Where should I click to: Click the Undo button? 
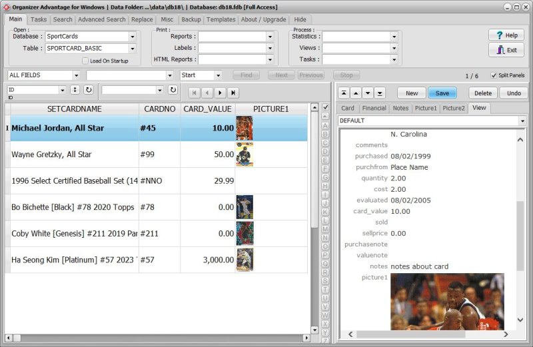click(514, 93)
